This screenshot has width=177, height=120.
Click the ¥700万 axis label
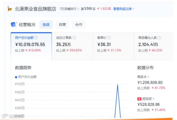[20, 84]
